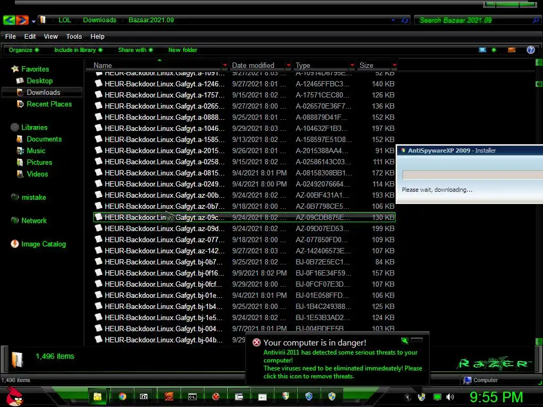Click the green monitor tray icon
The width and height of the screenshot is (543, 407).
coord(437,397)
